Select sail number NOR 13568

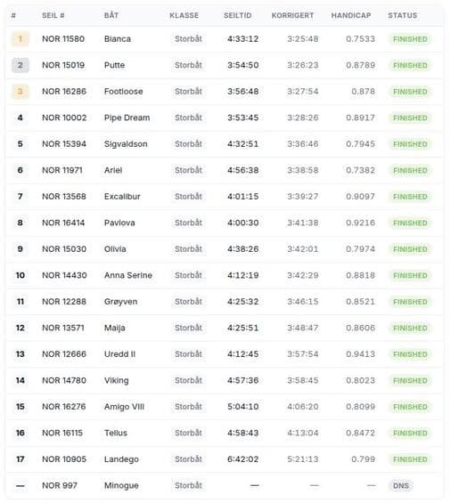point(64,197)
